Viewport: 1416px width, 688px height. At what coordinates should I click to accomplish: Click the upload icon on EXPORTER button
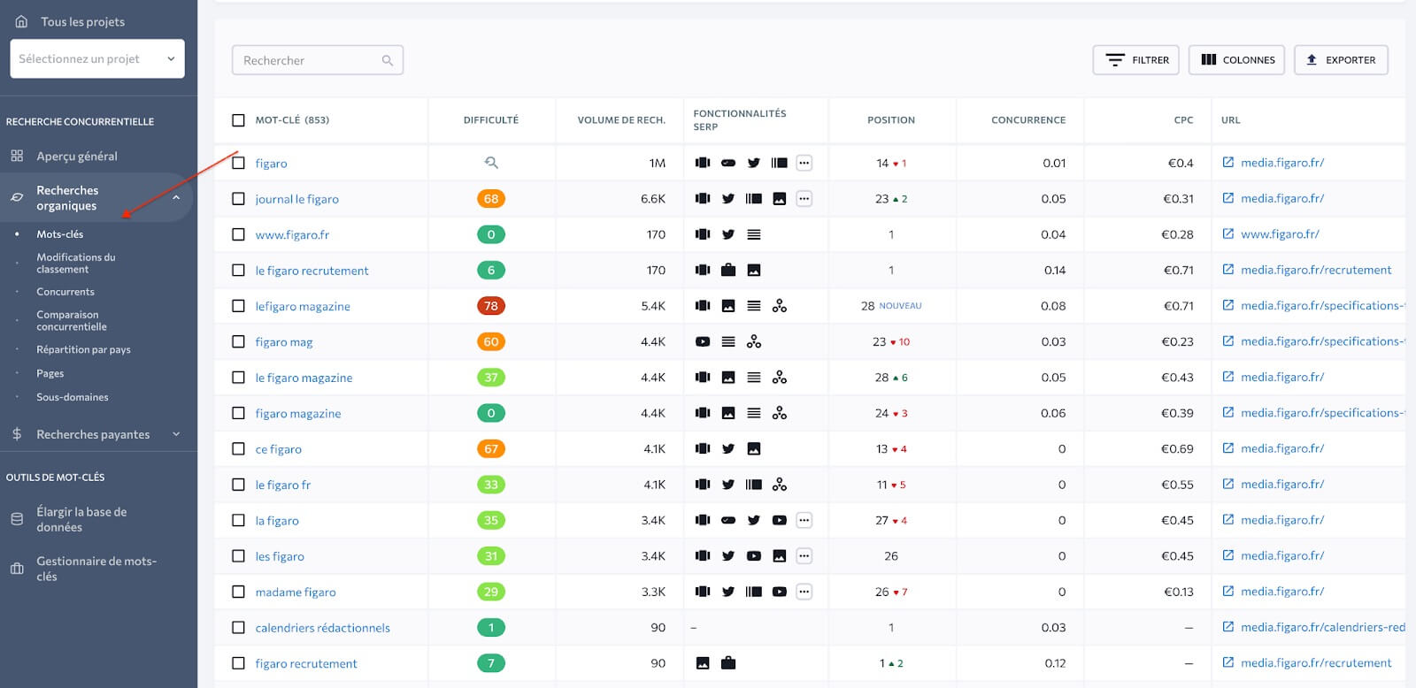pos(1312,60)
